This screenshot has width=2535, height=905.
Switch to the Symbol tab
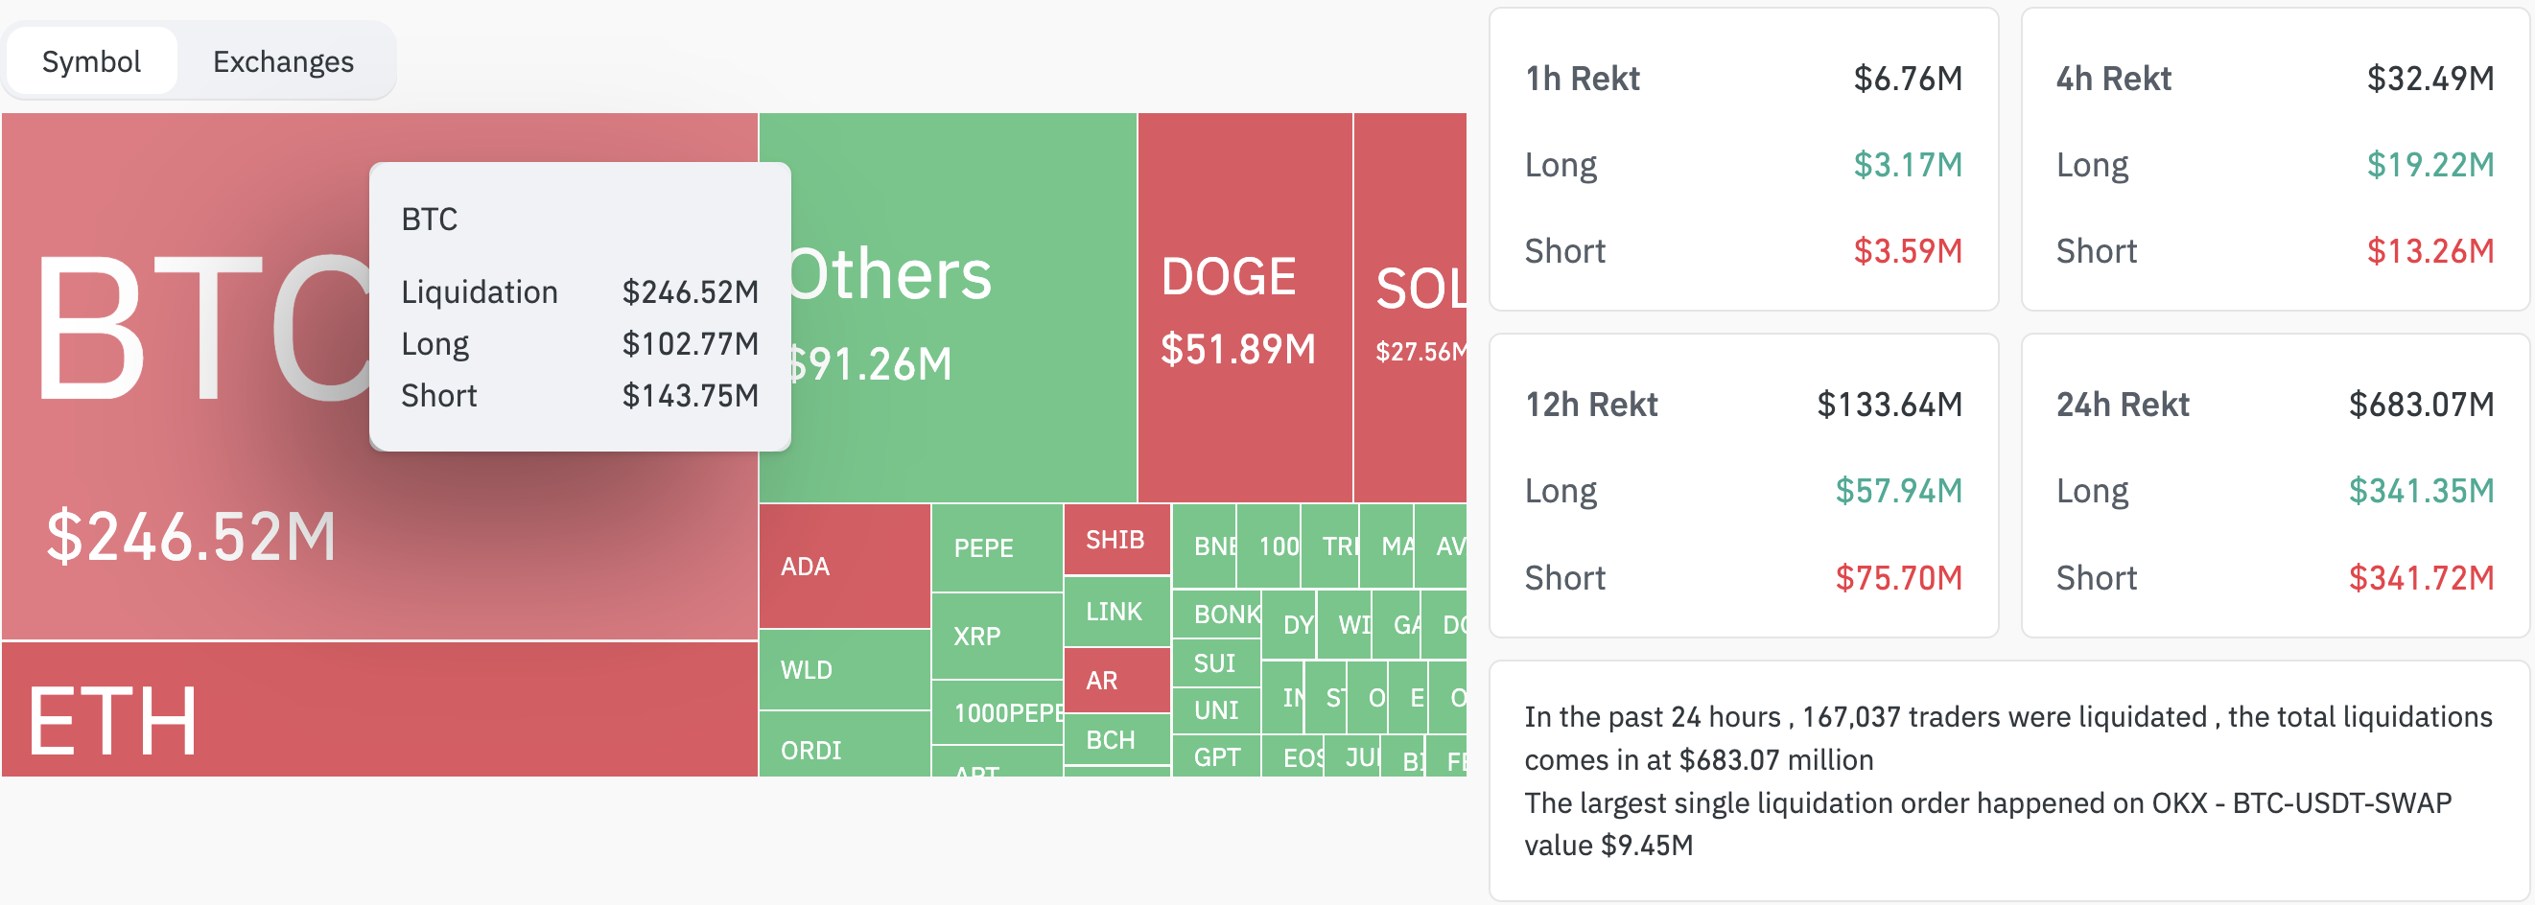coord(91,61)
